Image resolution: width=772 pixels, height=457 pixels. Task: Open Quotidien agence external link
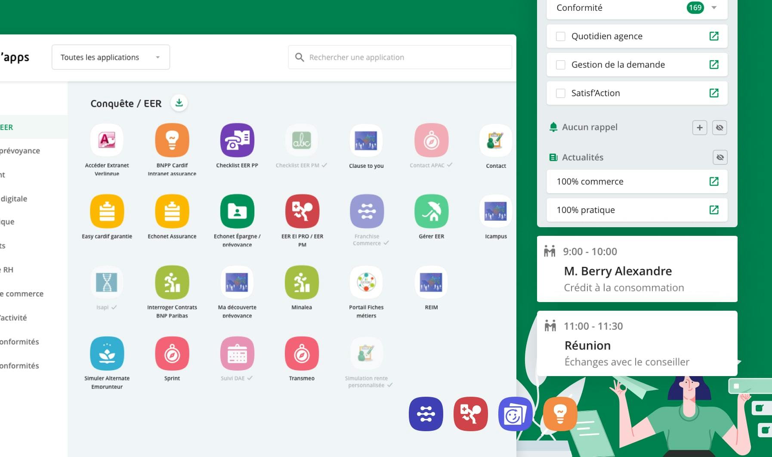pos(714,36)
